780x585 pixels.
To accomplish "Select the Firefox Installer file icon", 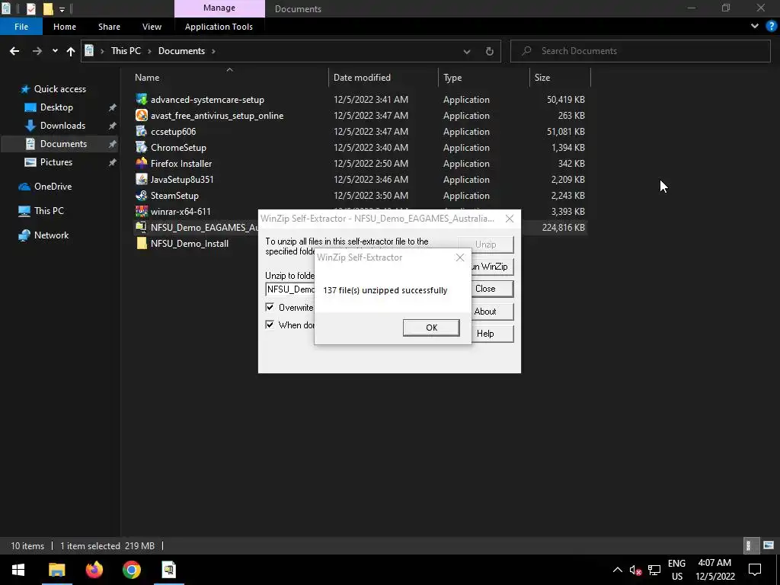I will (142, 163).
